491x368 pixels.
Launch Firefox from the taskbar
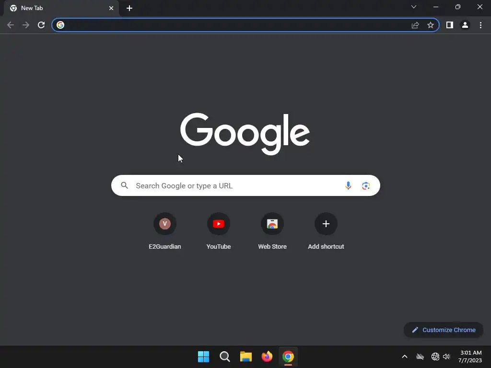point(267,356)
